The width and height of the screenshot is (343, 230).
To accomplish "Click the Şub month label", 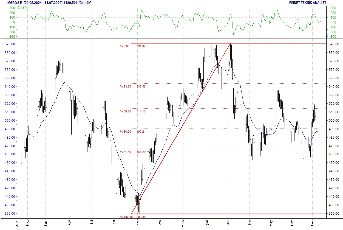I will [207, 223].
